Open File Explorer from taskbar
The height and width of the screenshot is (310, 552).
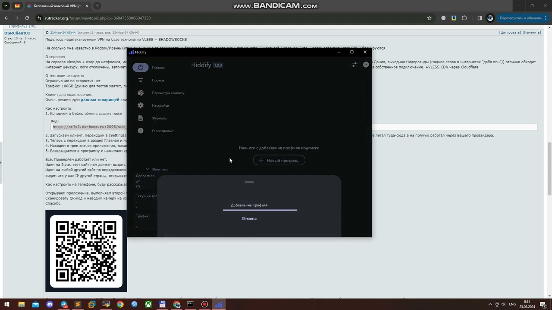click(x=21, y=304)
